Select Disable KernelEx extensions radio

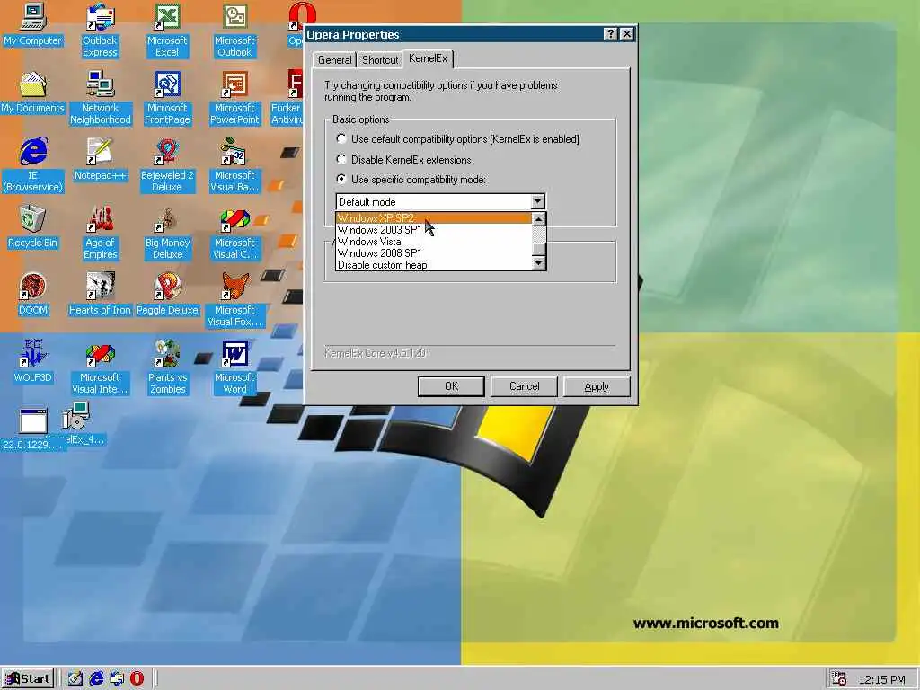click(x=341, y=160)
